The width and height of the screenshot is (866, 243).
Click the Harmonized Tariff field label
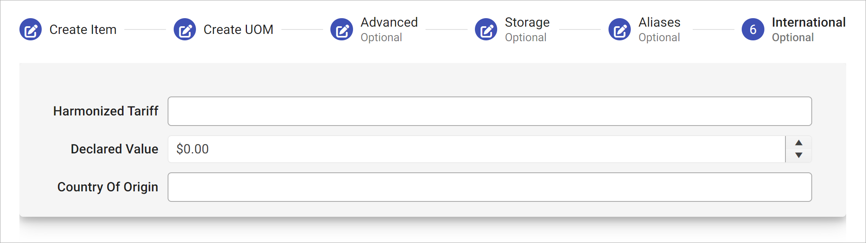(x=106, y=111)
